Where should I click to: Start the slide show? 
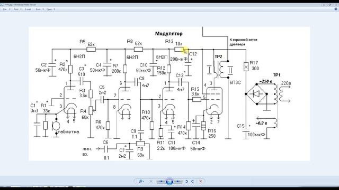coord(169,182)
